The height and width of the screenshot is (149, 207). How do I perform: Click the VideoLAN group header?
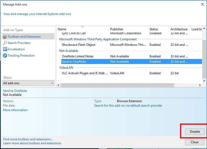pyautogui.click(x=66, y=68)
